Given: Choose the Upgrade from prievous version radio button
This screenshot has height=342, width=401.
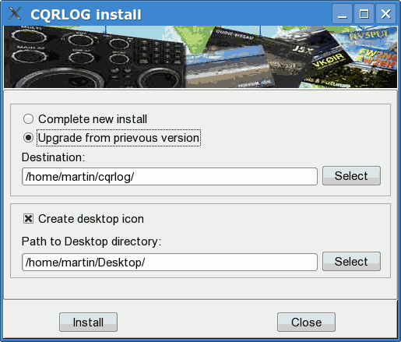Looking at the screenshot, I should (x=28, y=138).
